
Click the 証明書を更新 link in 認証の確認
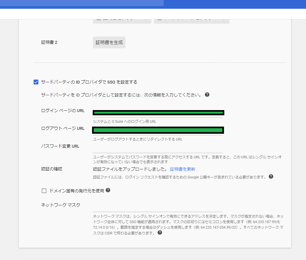(x=183, y=169)
